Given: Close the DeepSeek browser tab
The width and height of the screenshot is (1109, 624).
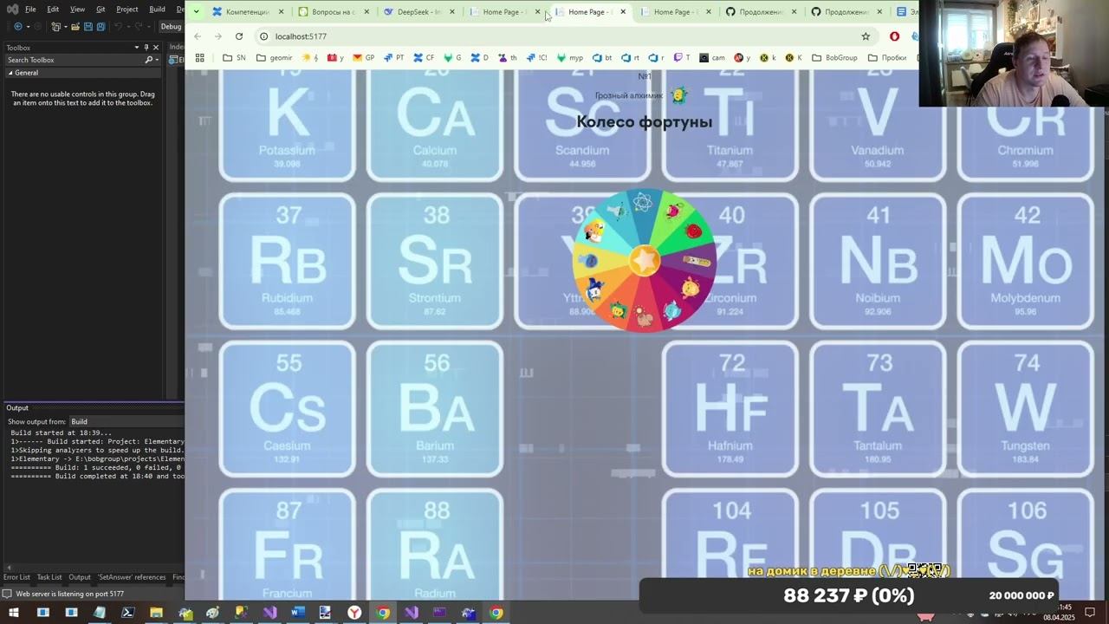Looking at the screenshot, I should pos(452,12).
